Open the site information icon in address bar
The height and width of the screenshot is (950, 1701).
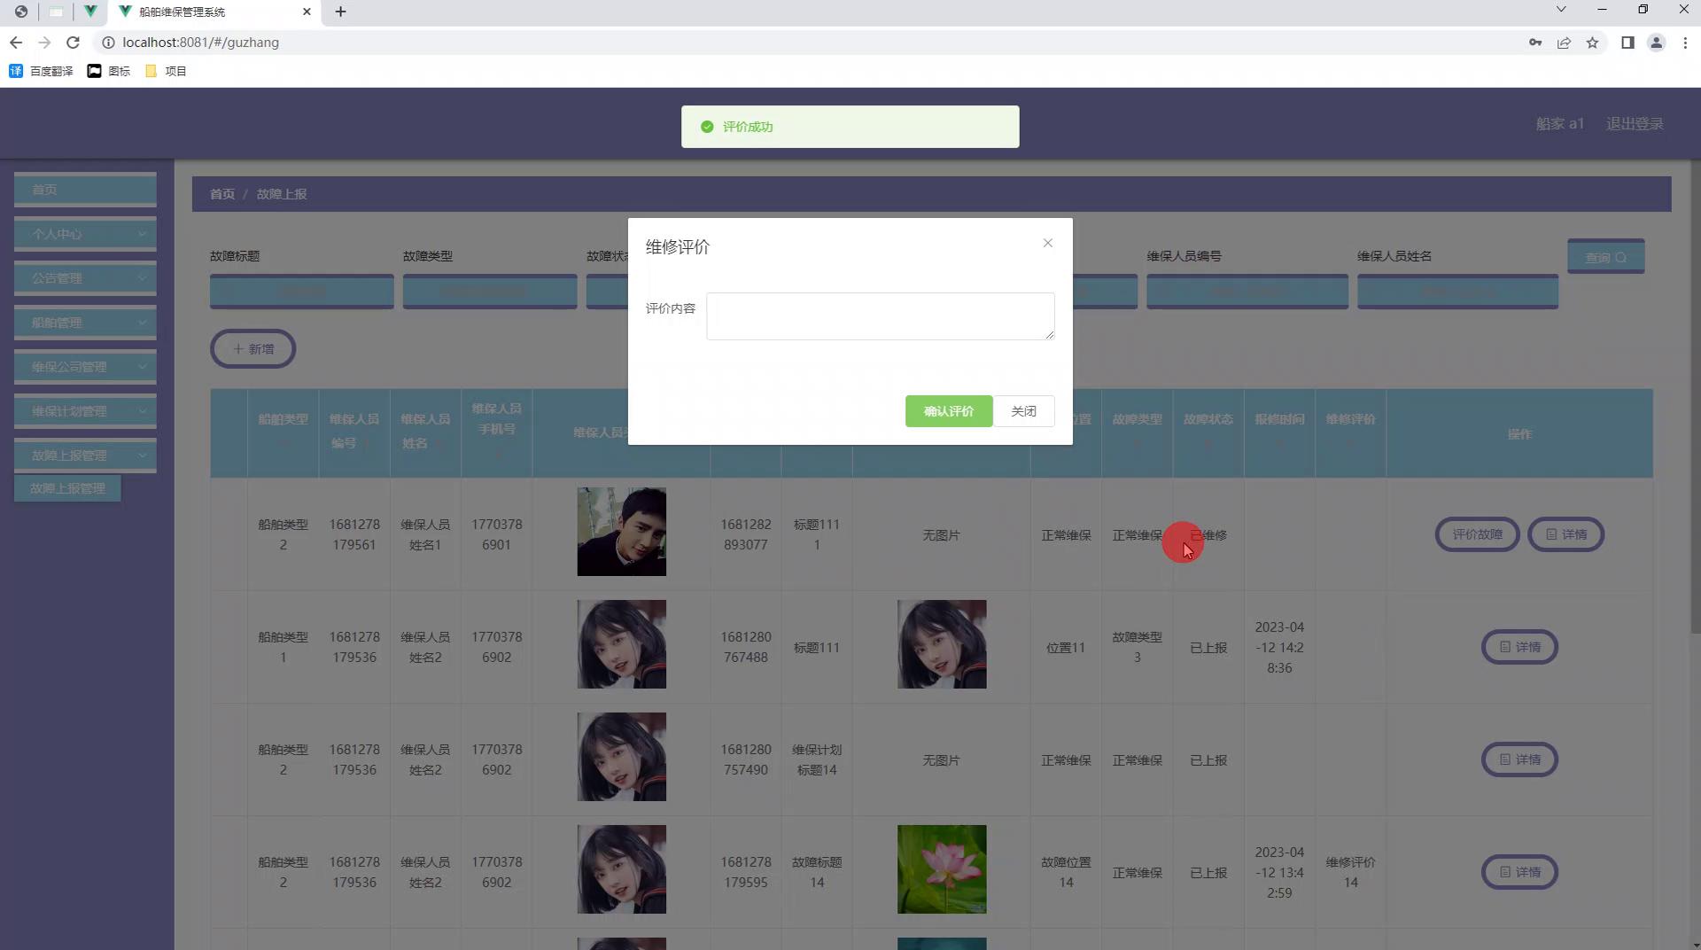[108, 43]
